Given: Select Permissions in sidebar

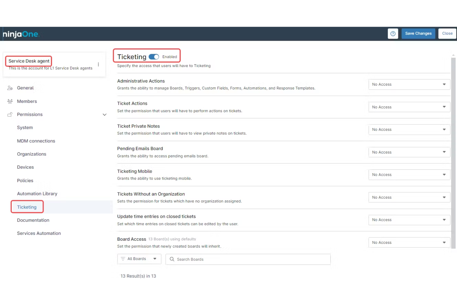Looking at the screenshot, I should coord(30,114).
